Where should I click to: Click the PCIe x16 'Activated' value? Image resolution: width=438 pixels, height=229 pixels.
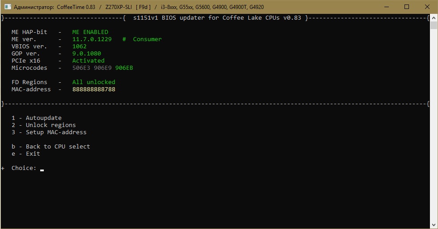coord(88,61)
